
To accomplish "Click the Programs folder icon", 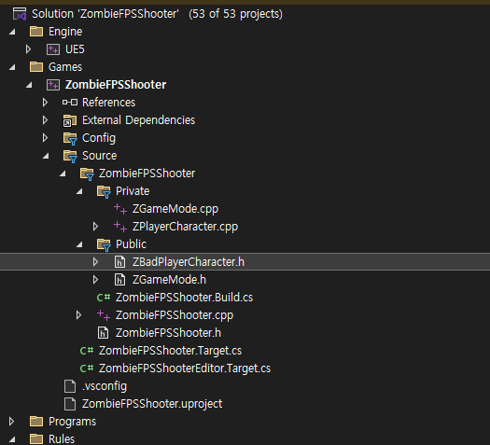I will click(36, 422).
